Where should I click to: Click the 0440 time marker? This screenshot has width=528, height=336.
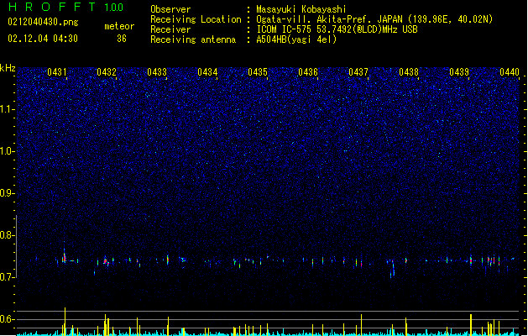[x=510, y=72]
